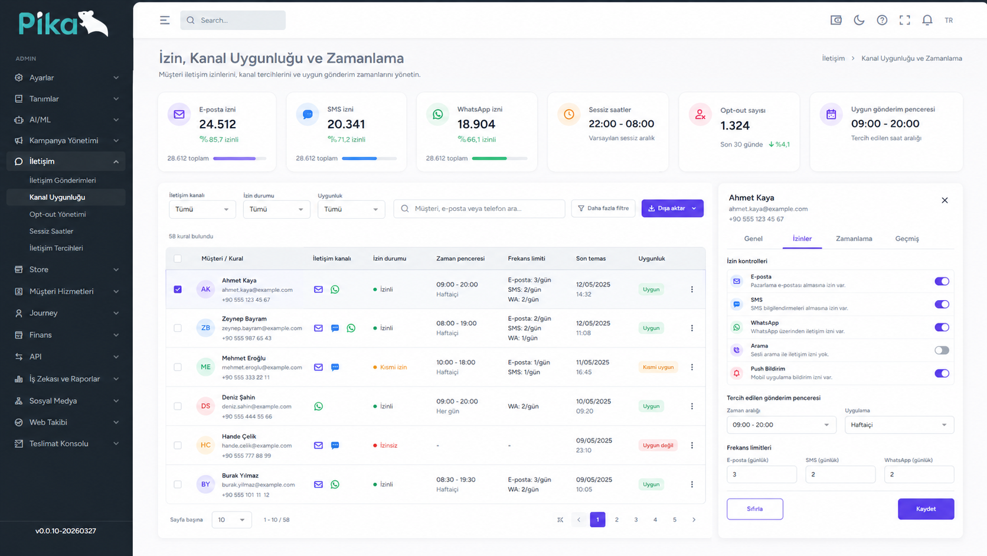Viewport: 987px width, 556px height.
Task: Turn off the WhatsApp permission toggle
Action: point(942,327)
